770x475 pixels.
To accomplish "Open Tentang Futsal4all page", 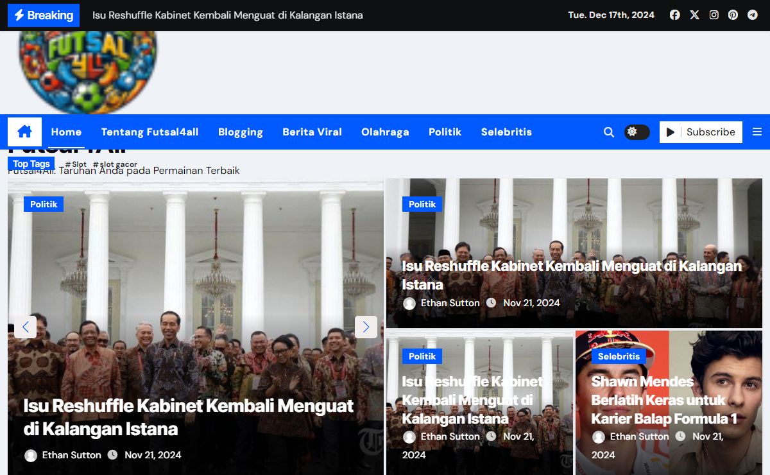I will click(x=150, y=132).
